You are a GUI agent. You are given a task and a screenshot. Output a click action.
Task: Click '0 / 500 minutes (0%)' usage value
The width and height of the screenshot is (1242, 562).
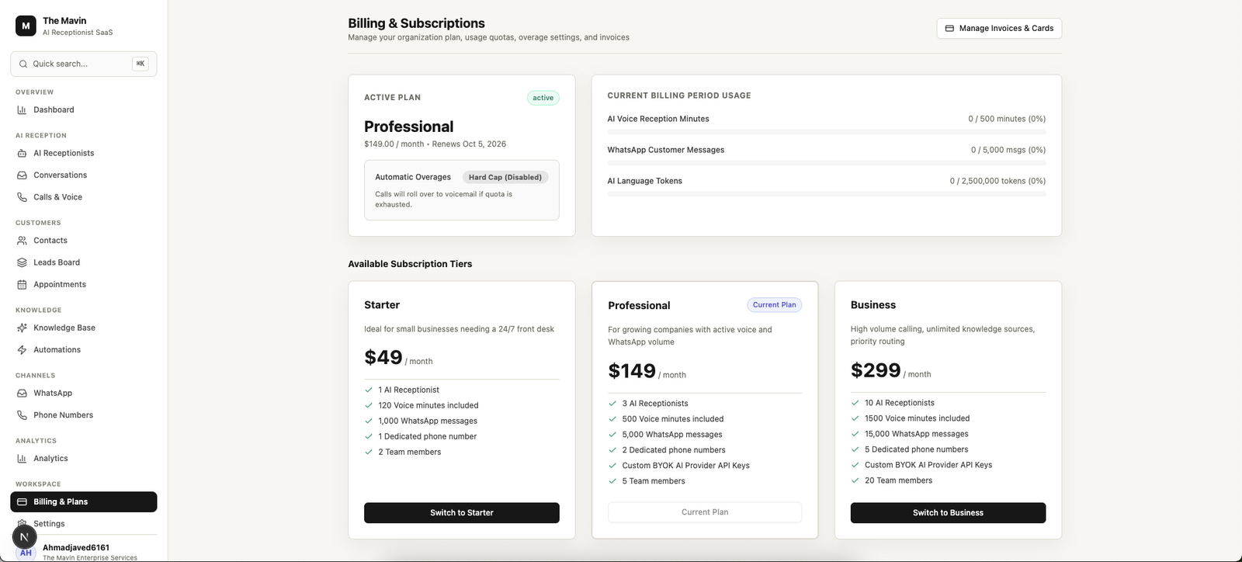(x=1007, y=119)
